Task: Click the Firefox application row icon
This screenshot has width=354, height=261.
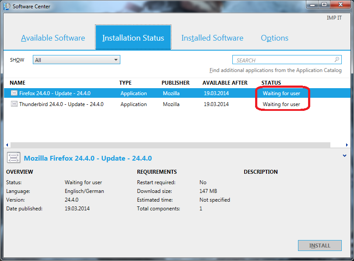Action: click(14, 93)
